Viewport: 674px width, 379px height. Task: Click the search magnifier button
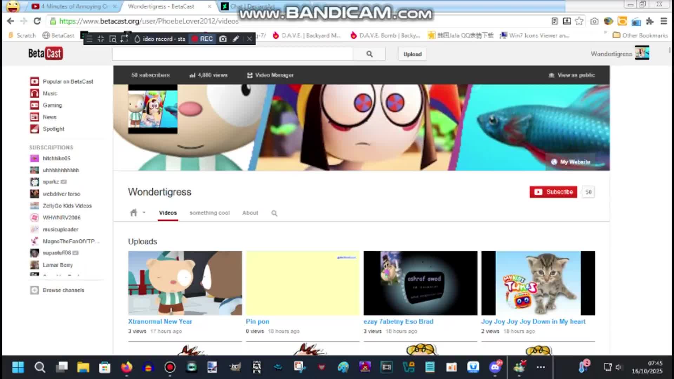point(369,54)
